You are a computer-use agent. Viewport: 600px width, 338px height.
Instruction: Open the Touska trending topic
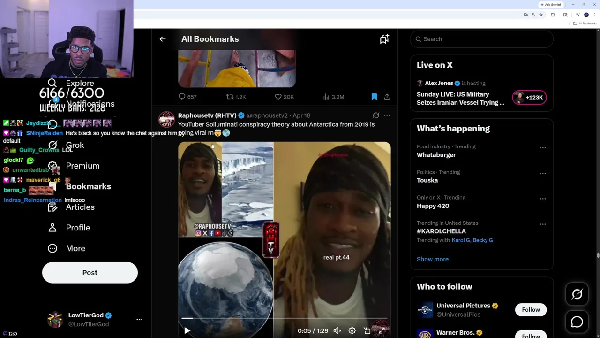[x=427, y=180]
